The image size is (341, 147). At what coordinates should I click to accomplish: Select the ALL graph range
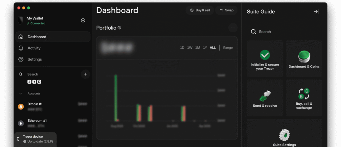pyautogui.click(x=213, y=48)
